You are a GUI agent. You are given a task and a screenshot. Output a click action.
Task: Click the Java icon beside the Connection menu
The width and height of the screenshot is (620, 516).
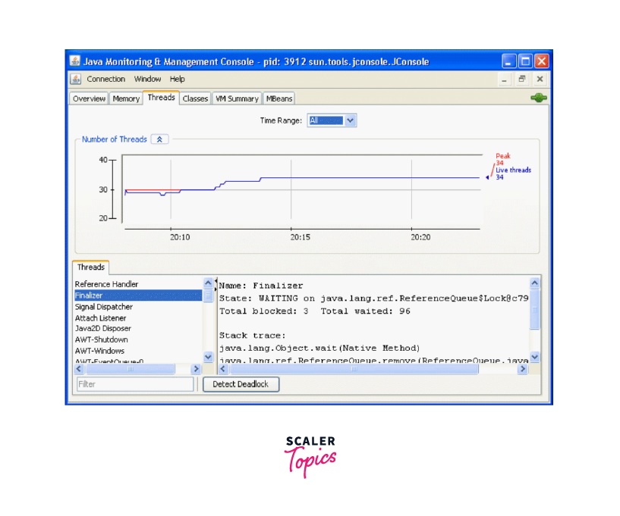click(x=76, y=79)
